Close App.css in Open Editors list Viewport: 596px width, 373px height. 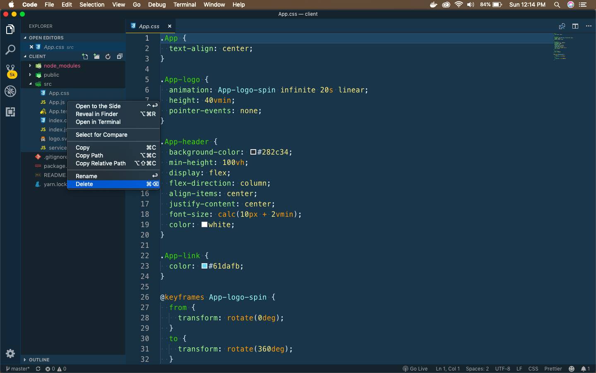pyautogui.click(x=31, y=47)
